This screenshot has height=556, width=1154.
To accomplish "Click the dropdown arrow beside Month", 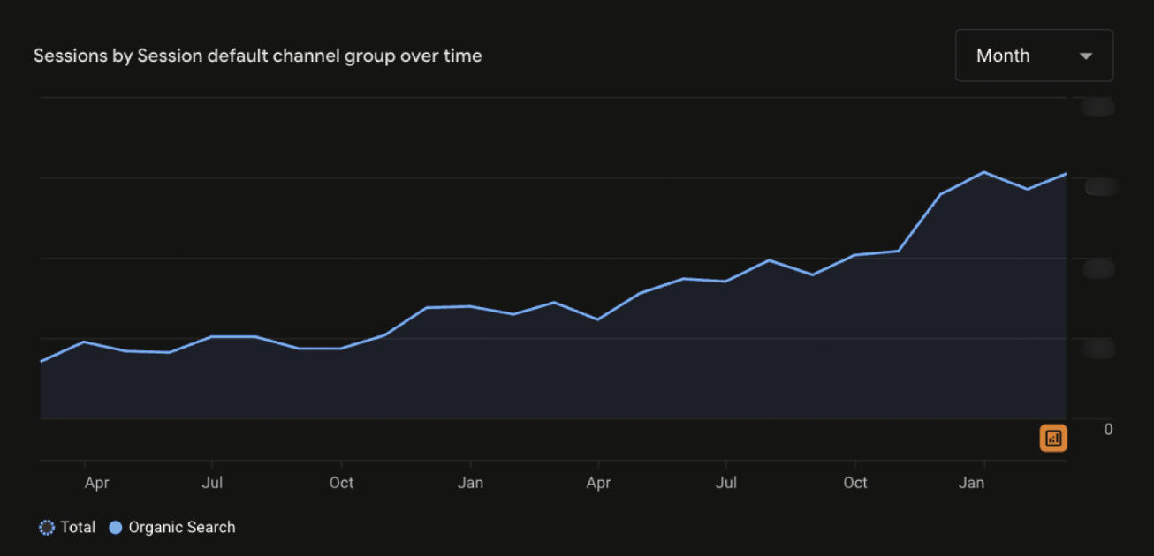I will tap(1086, 56).
